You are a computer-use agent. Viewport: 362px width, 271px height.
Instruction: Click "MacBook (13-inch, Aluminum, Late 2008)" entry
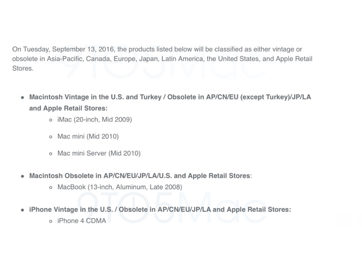119,187
